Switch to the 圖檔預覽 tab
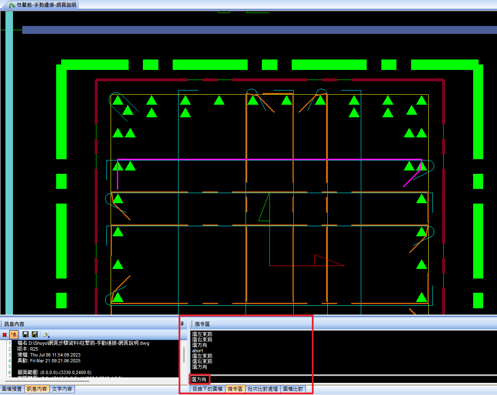Screen dimensions: 497x395 (12, 389)
